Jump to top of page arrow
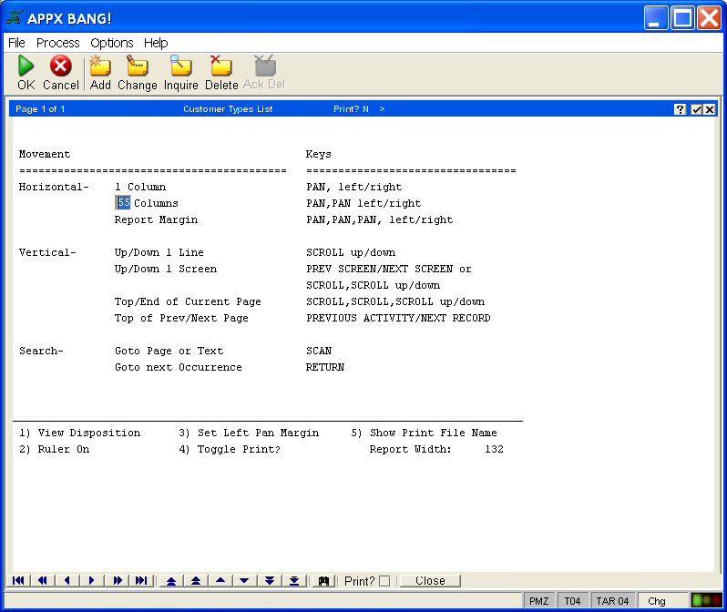The width and height of the screenshot is (727, 612). [x=171, y=580]
